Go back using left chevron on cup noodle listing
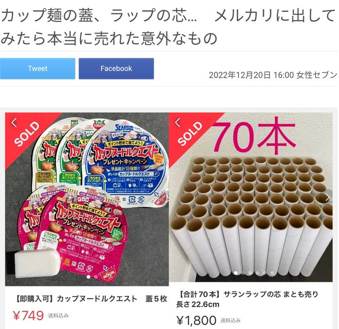 (14, 123)
